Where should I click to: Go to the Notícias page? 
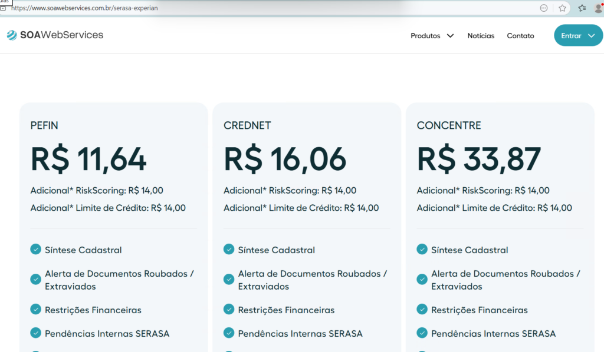(x=481, y=36)
